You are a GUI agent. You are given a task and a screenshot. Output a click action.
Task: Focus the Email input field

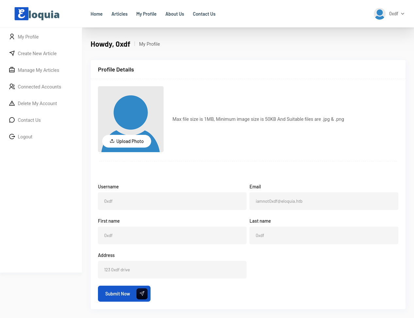click(324, 201)
